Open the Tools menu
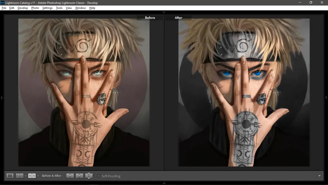Screen dimensions: 328x185 59,8
